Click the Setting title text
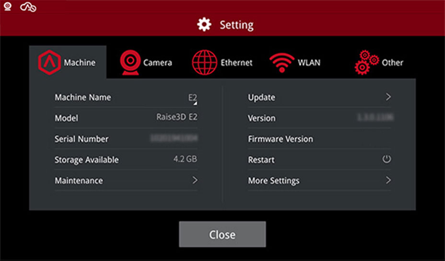445x261 pixels. [x=237, y=25]
